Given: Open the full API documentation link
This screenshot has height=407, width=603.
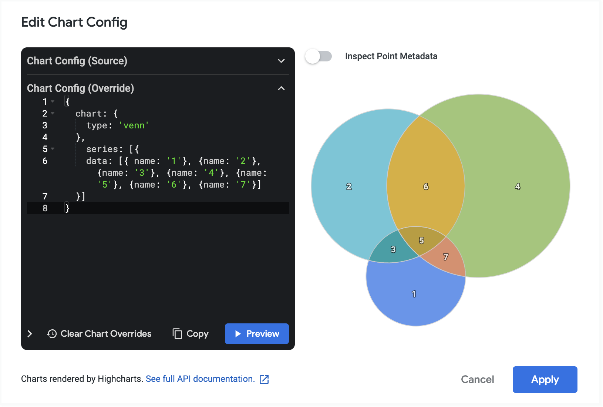Looking at the screenshot, I should click(200, 379).
